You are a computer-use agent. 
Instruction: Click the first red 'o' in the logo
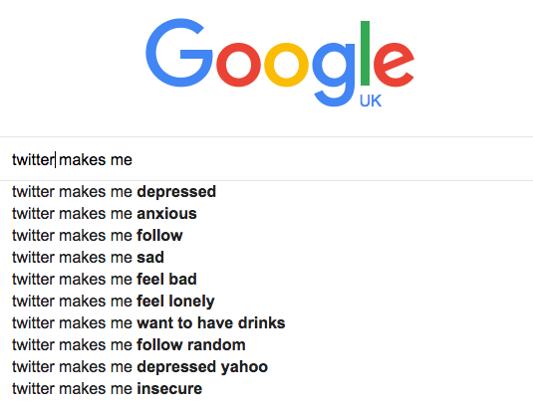pyautogui.click(x=238, y=65)
